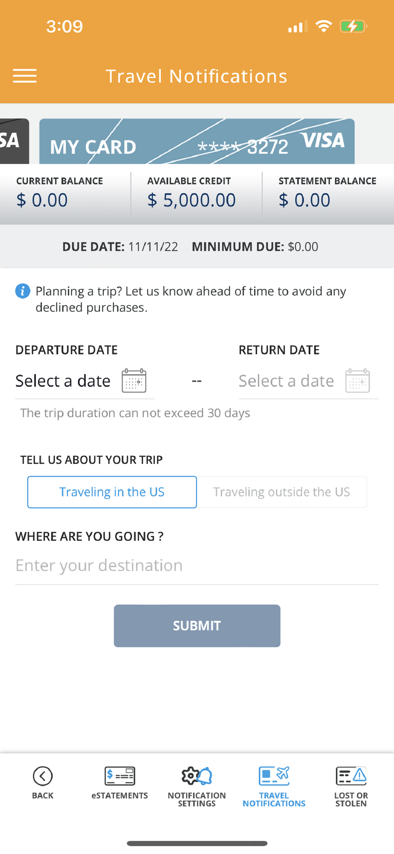
Task: Tap the Statement Balance amount
Action: 305,200
